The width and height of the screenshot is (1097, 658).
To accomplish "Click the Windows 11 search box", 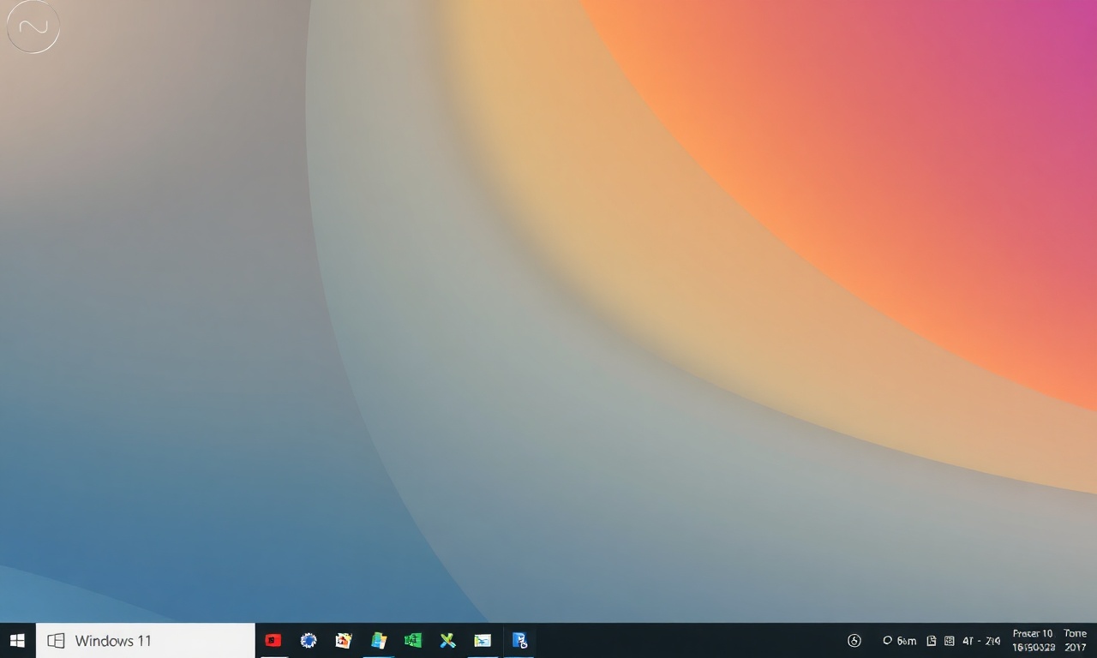I will pos(145,640).
